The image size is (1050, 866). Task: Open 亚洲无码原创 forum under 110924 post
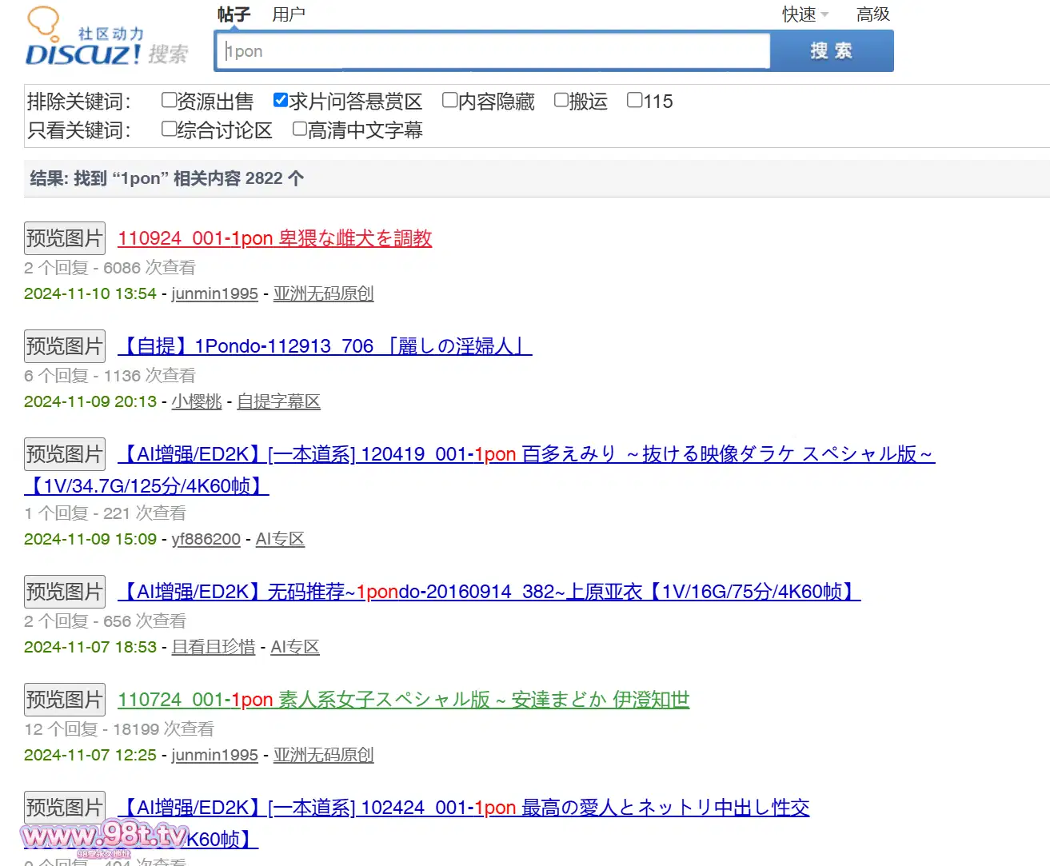coord(324,293)
